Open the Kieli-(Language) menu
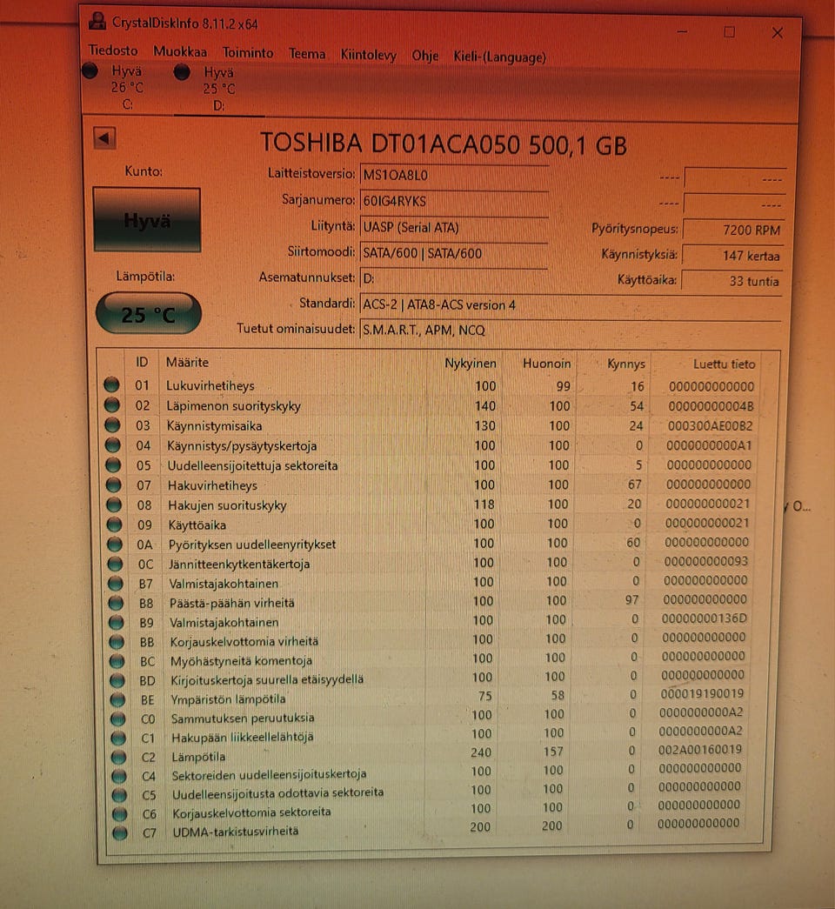This screenshot has width=835, height=909. (x=500, y=57)
